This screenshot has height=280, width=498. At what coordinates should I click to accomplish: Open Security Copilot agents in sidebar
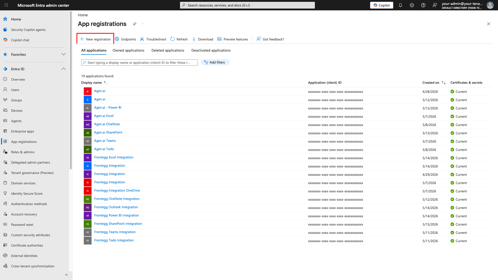click(28, 30)
